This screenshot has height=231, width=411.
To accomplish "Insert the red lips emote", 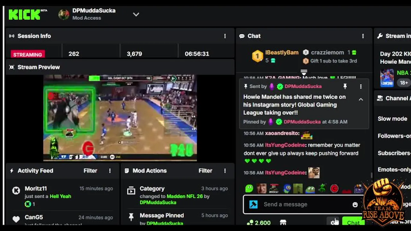I will [x=346, y=191].
